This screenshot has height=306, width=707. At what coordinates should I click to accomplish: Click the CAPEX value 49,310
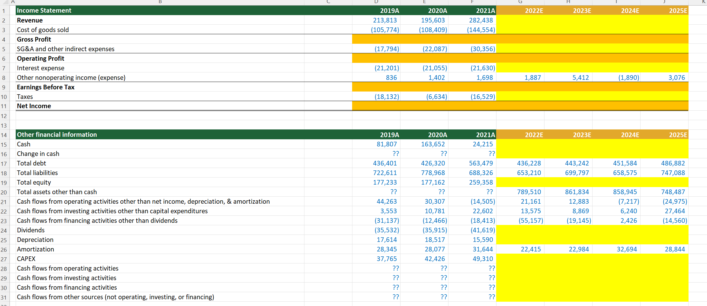tap(483, 259)
